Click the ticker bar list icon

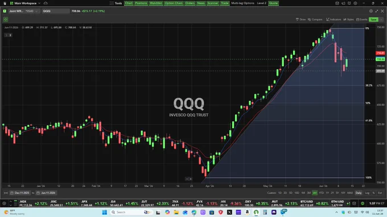click(15, 203)
